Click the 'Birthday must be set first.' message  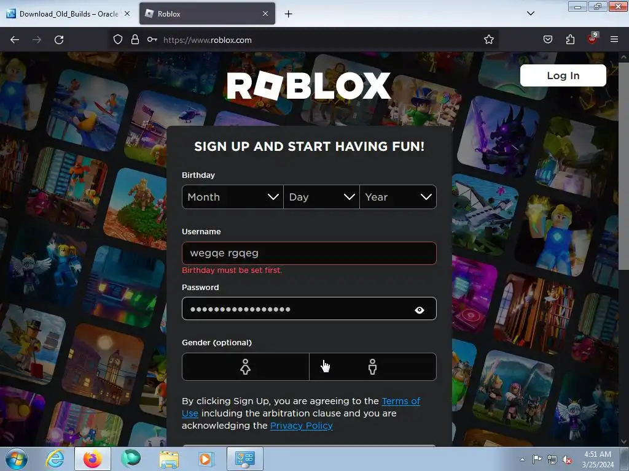pos(232,270)
